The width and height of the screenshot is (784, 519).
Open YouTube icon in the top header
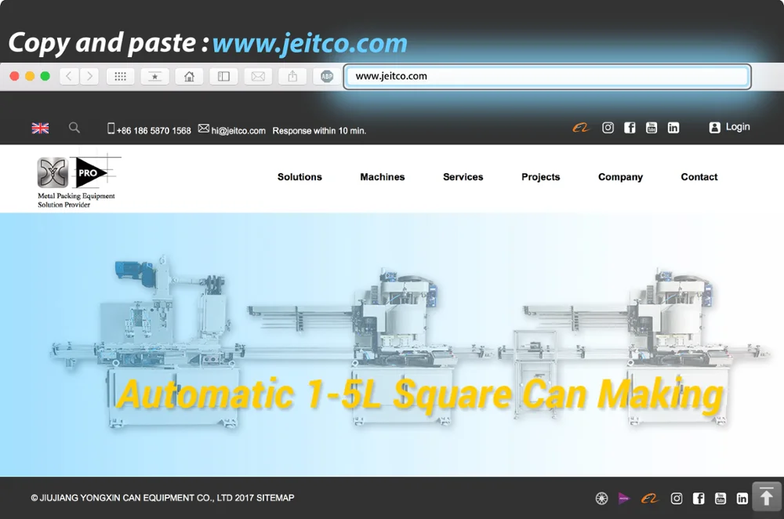[652, 128]
